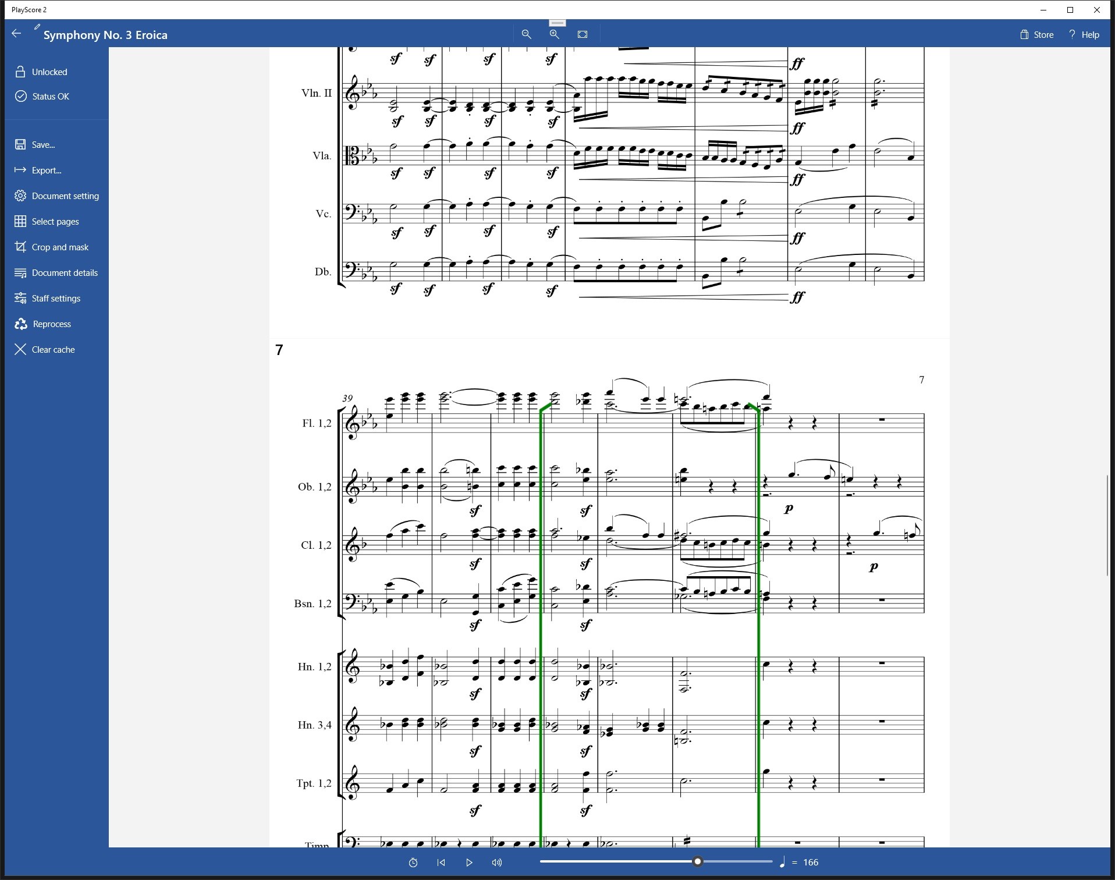The image size is (1115, 880).
Task: Click the zoom in magnifier icon
Action: [553, 34]
